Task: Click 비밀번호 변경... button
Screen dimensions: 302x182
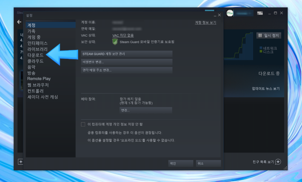Action: coord(126,62)
